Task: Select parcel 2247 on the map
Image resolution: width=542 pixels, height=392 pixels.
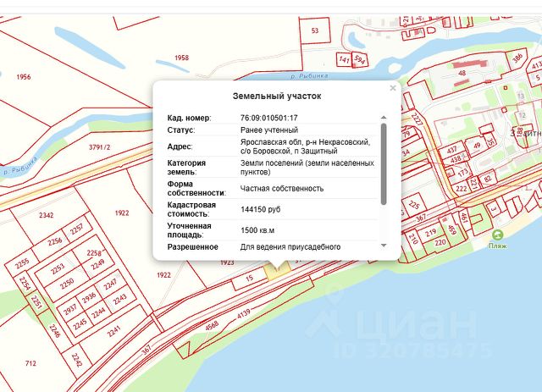Action: point(110,284)
